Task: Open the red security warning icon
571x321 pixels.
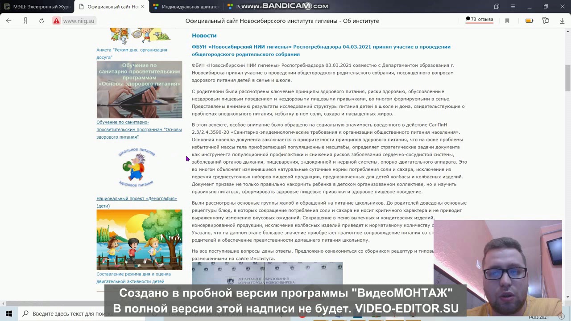Action: pos(56,21)
